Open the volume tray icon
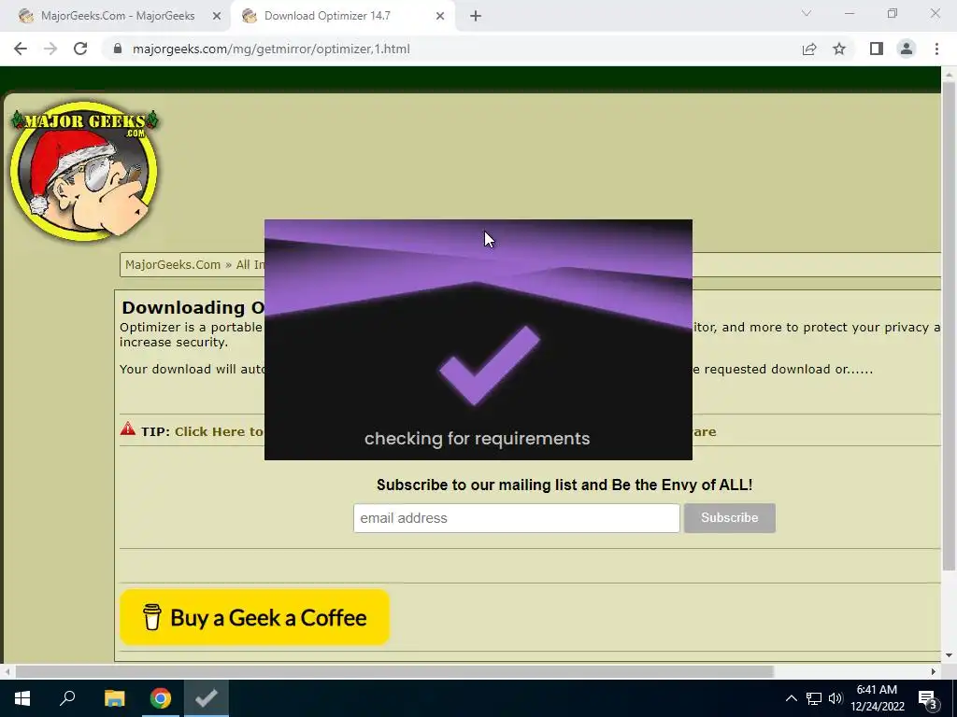Screen dimensions: 957x717 tap(836, 698)
